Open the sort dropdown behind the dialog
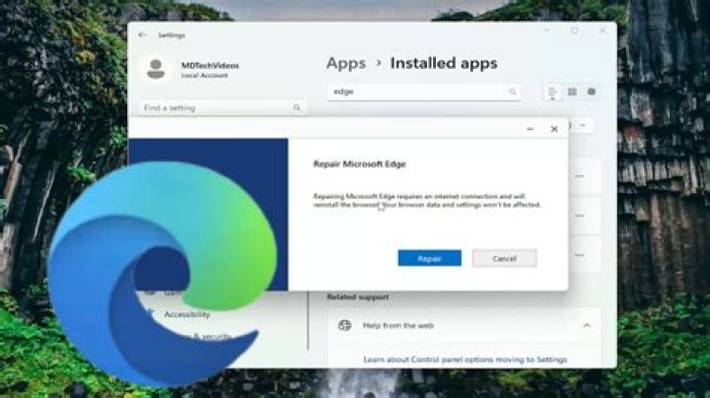710x398 pixels. 582,125
